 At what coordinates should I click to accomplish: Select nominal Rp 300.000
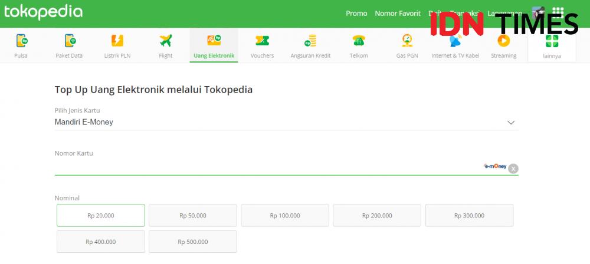(469, 216)
